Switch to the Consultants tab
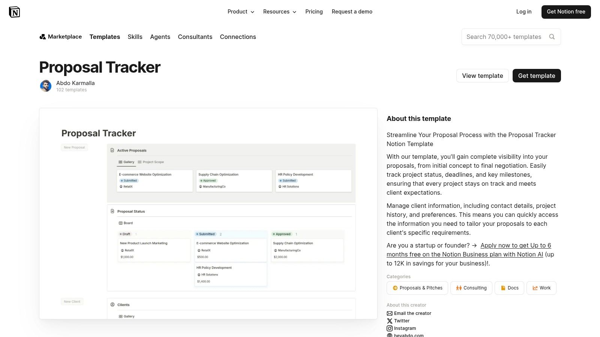Screen dimensions: 600x337 [195, 37]
